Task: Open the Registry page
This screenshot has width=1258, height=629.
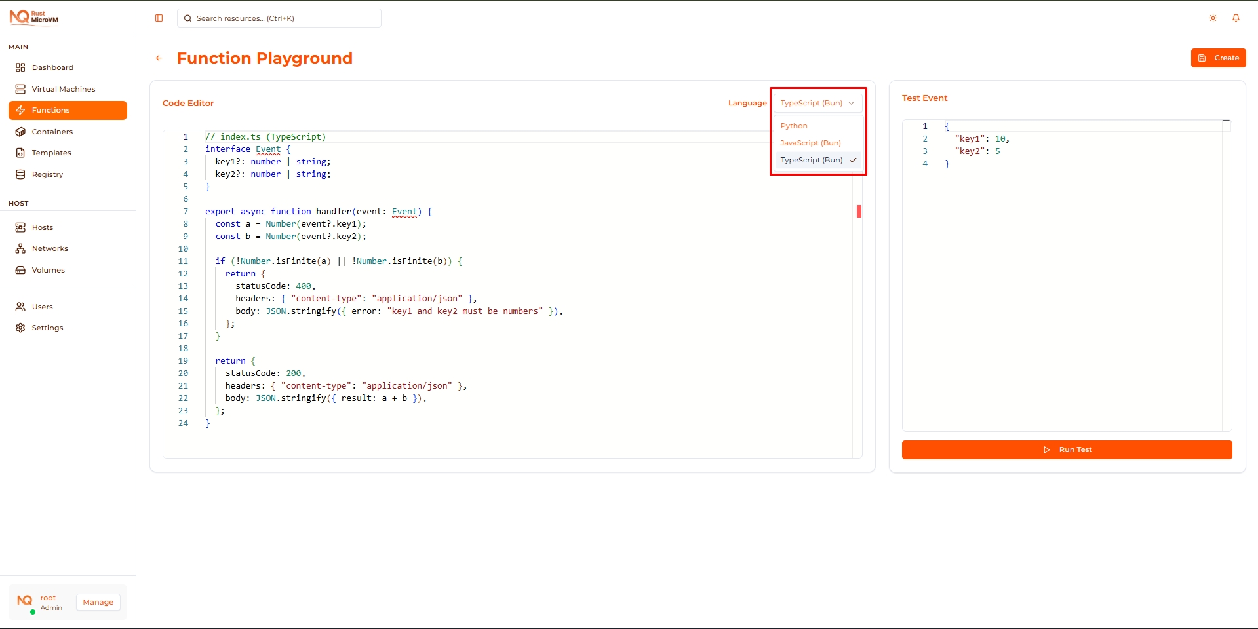Action: (47, 174)
